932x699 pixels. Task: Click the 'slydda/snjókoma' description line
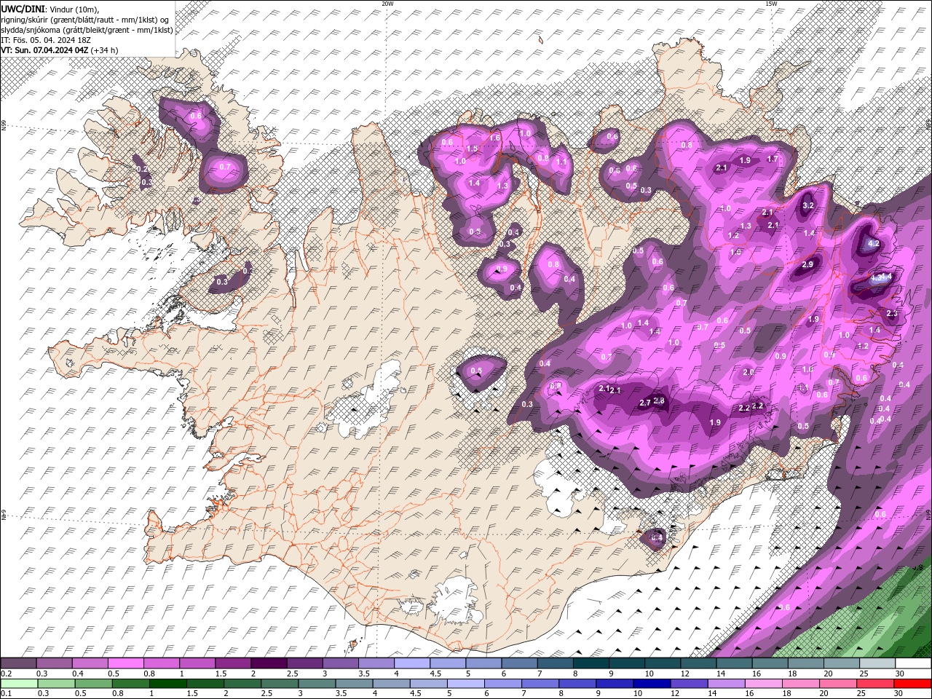[x=87, y=29]
